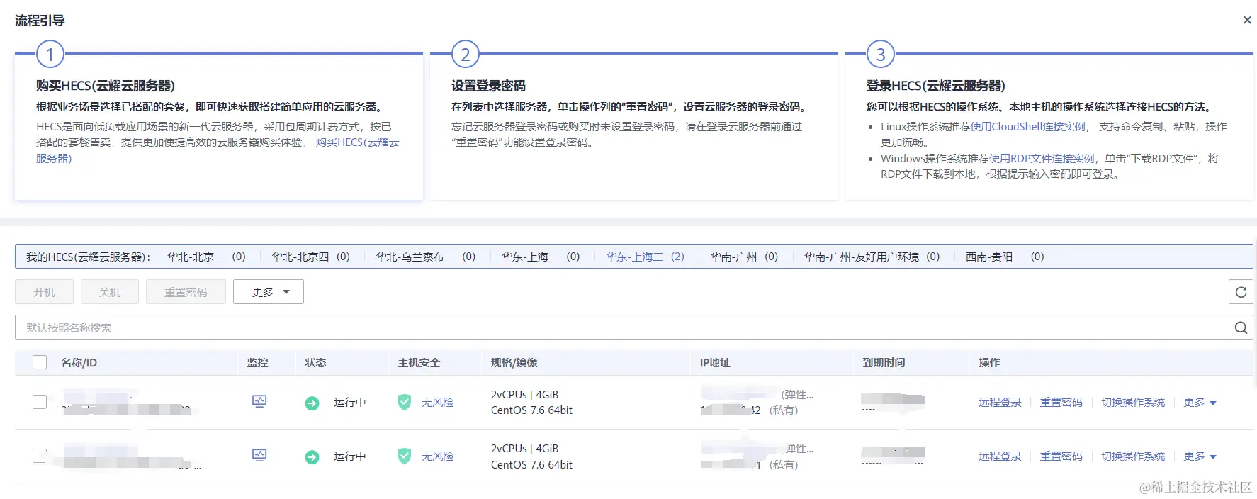Click the 主机安全 column header
Image resolution: width=1257 pixels, height=499 pixels.
[x=419, y=363]
